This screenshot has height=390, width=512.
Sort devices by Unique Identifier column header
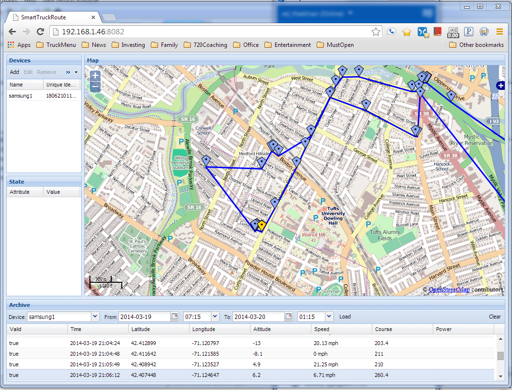pyautogui.click(x=62, y=85)
